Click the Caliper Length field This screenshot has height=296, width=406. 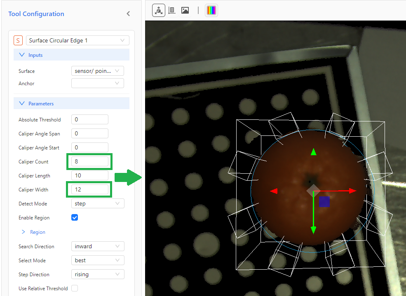(90, 175)
